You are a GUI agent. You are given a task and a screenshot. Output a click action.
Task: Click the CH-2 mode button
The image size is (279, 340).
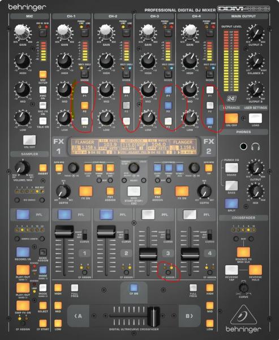[x=126, y=74]
